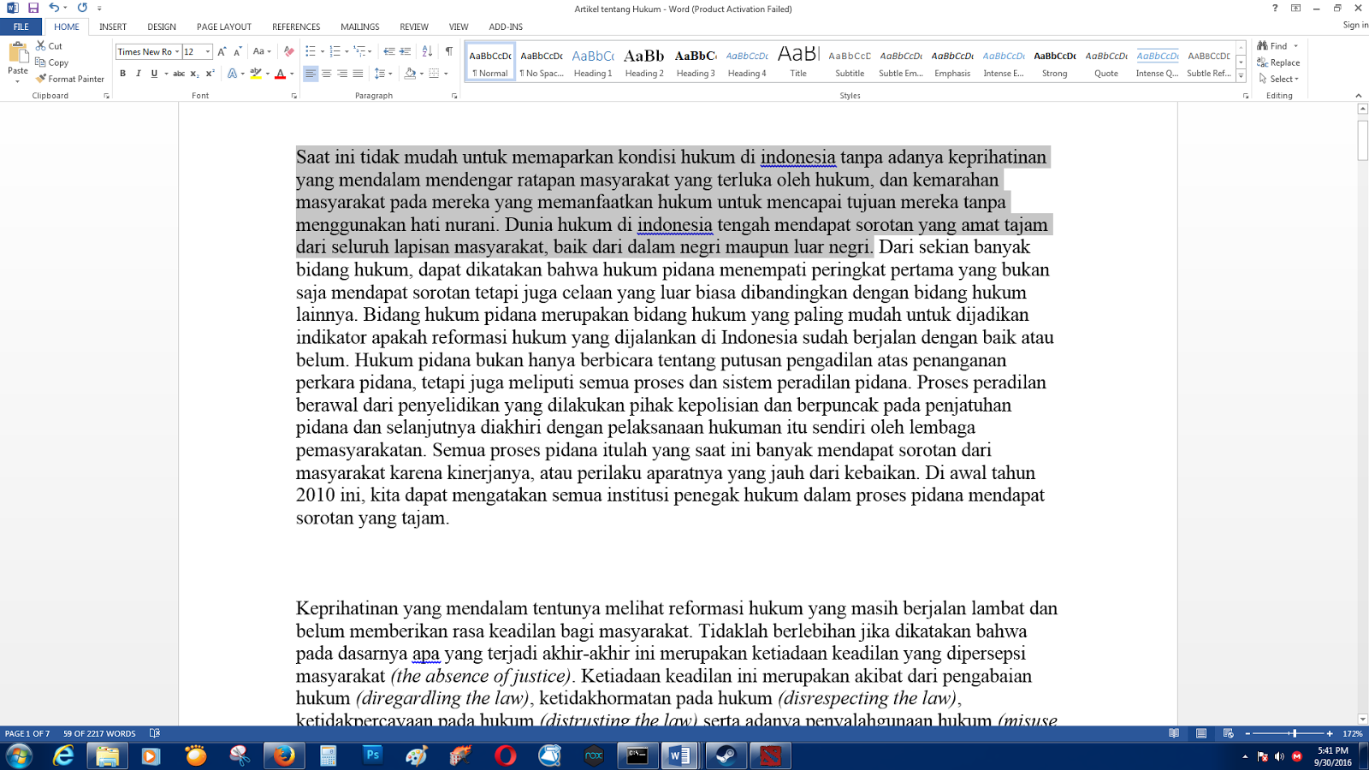This screenshot has height=770, width=1369.
Task: Open Firefox from the taskbar
Action: (x=282, y=756)
